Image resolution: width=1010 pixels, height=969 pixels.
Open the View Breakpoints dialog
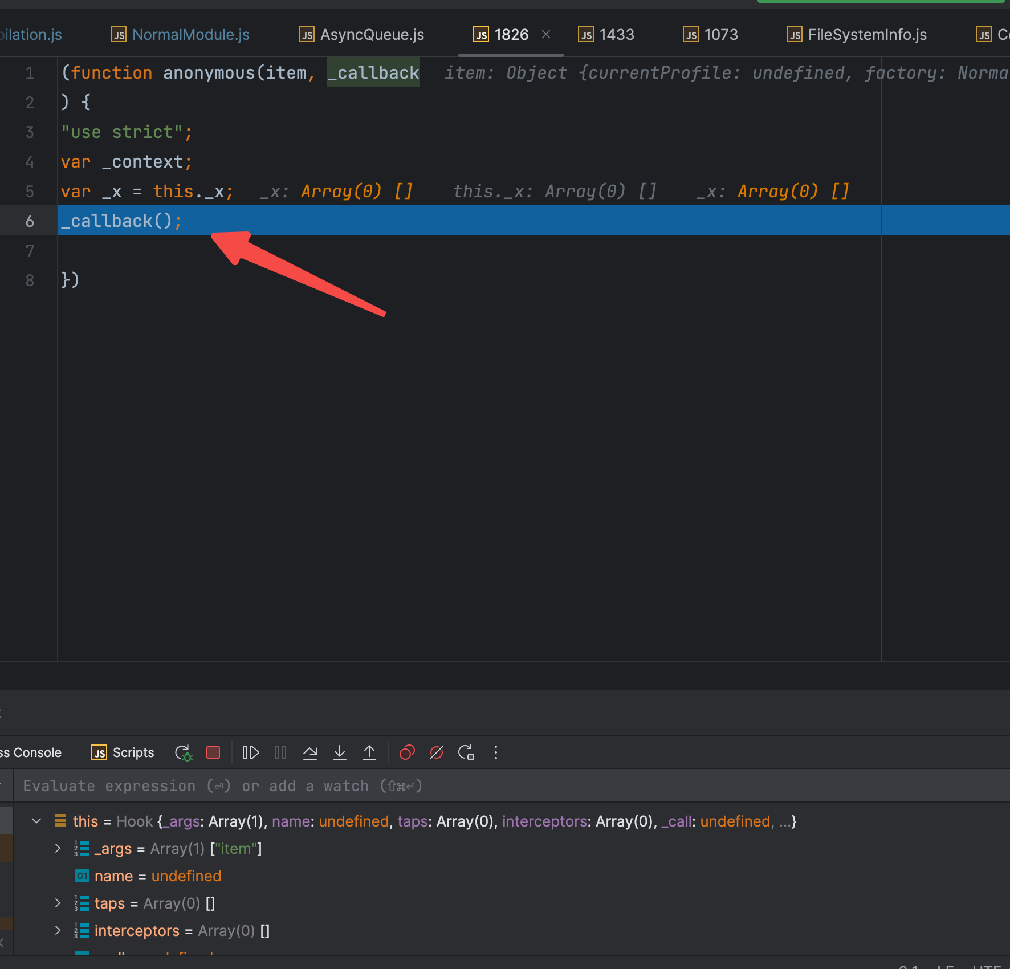(x=407, y=753)
